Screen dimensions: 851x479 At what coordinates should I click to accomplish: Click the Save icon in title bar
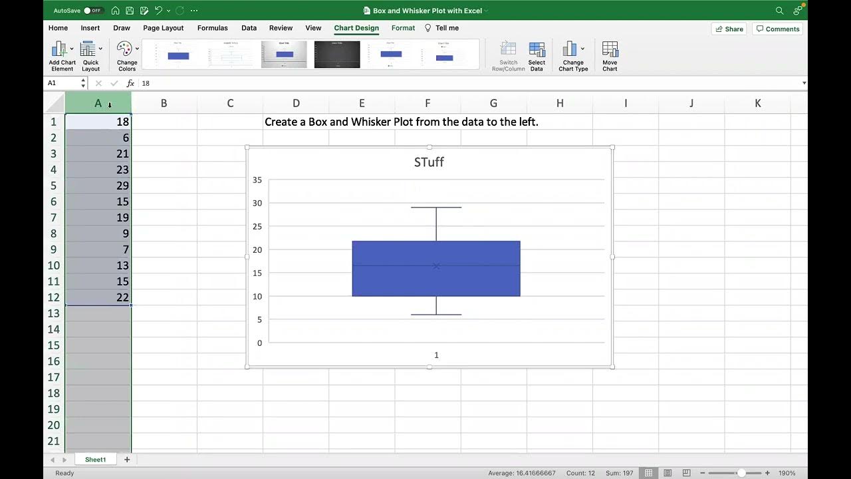pyautogui.click(x=130, y=11)
